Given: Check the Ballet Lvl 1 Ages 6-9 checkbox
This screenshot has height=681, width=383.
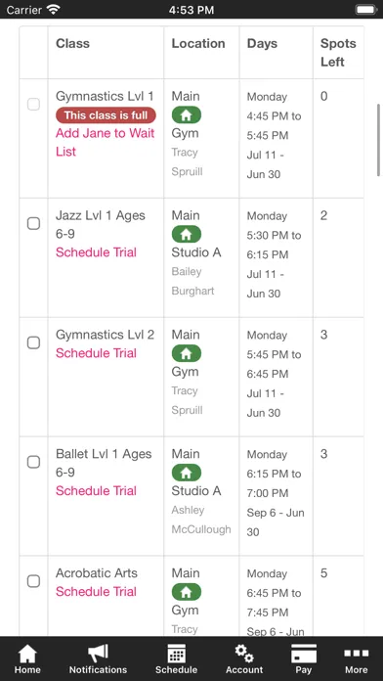Looking at the screenshot, I should 33,462.
